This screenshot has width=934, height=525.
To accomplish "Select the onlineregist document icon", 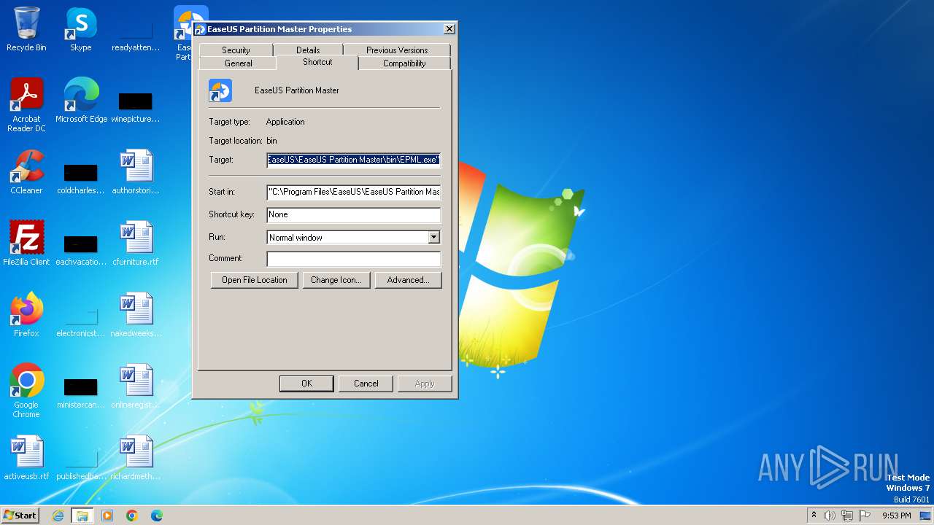I will (x=136, y=386).
